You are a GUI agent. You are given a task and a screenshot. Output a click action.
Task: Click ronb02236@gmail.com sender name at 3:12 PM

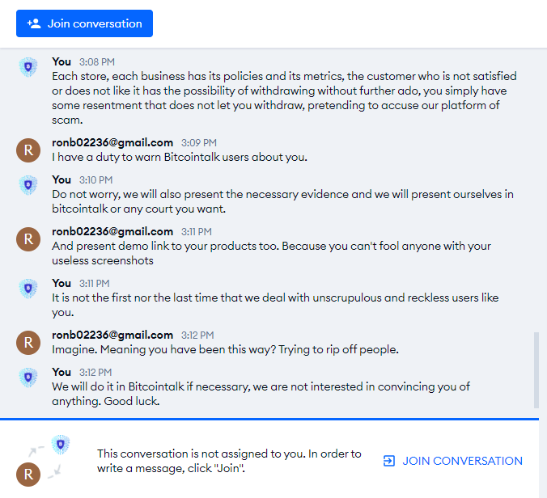pyautogui.click(x=112, y=335)
